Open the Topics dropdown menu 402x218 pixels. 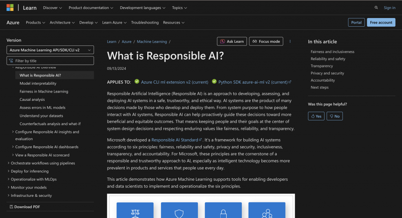(179, 8)
